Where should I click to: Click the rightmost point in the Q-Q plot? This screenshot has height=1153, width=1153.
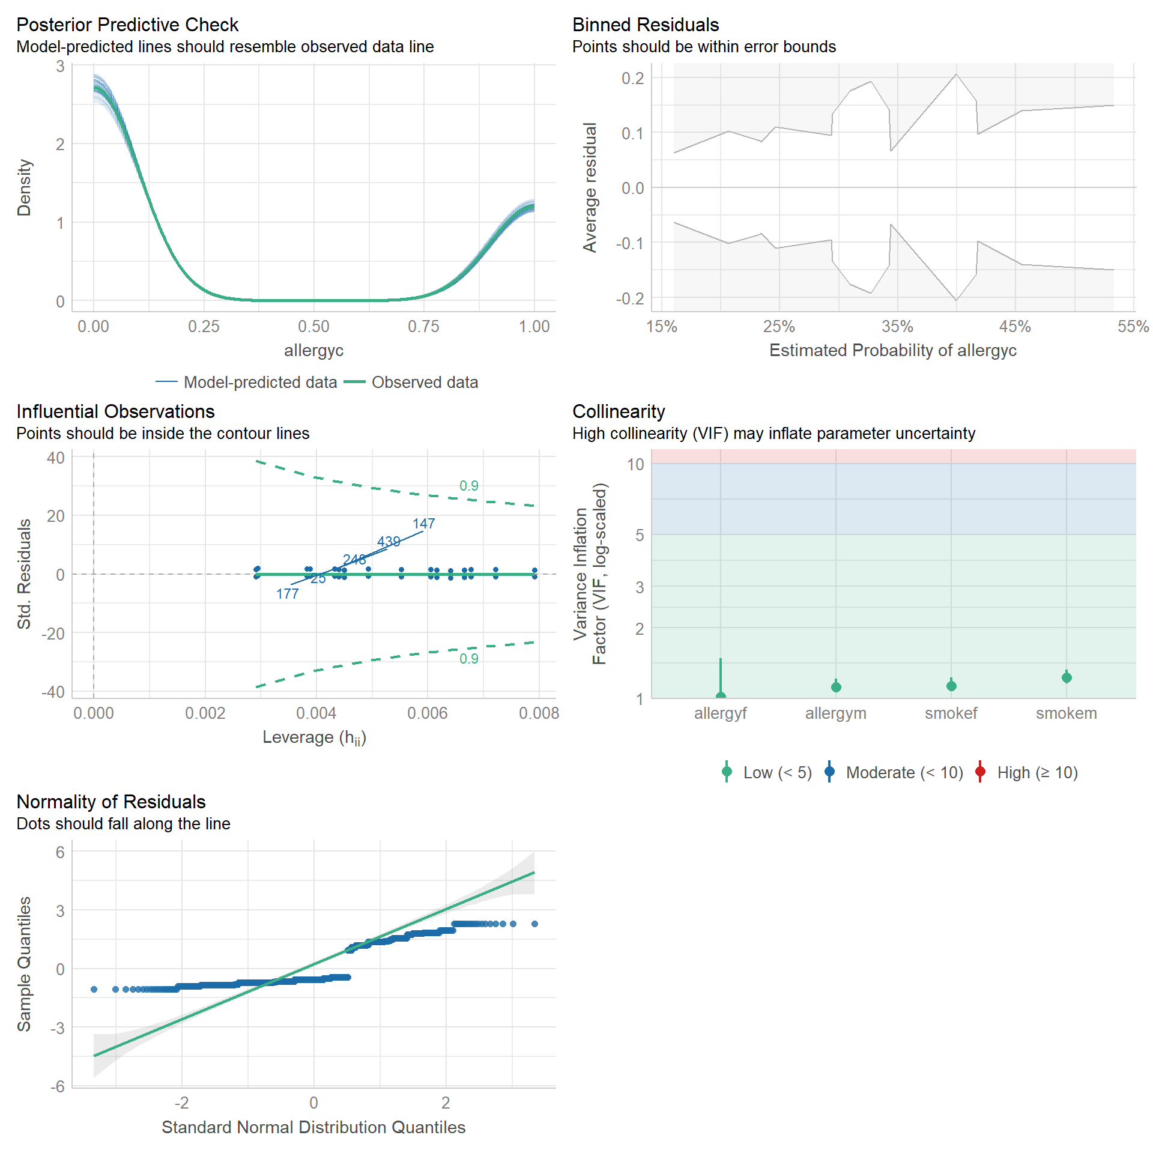point(534,924)
